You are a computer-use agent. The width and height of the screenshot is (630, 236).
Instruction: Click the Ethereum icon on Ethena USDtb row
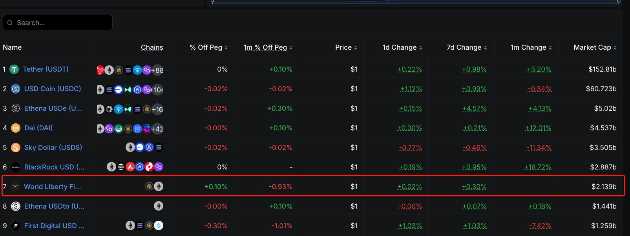pos(159,206)
